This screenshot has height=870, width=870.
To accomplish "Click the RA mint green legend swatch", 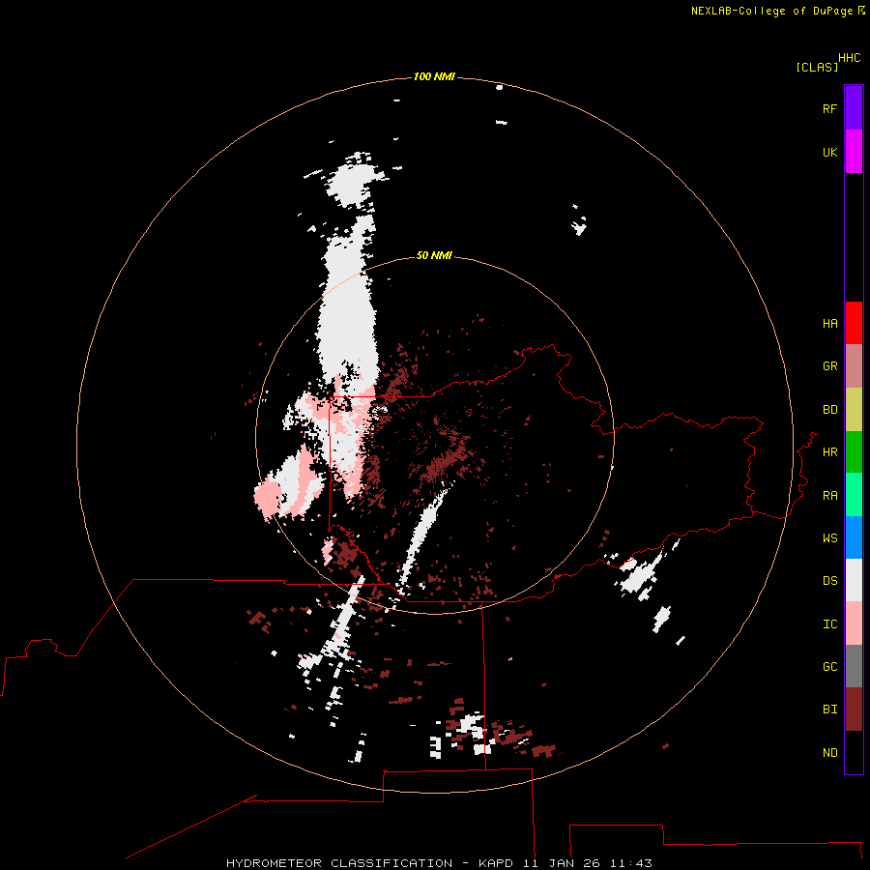I will (x=854, y=495).
